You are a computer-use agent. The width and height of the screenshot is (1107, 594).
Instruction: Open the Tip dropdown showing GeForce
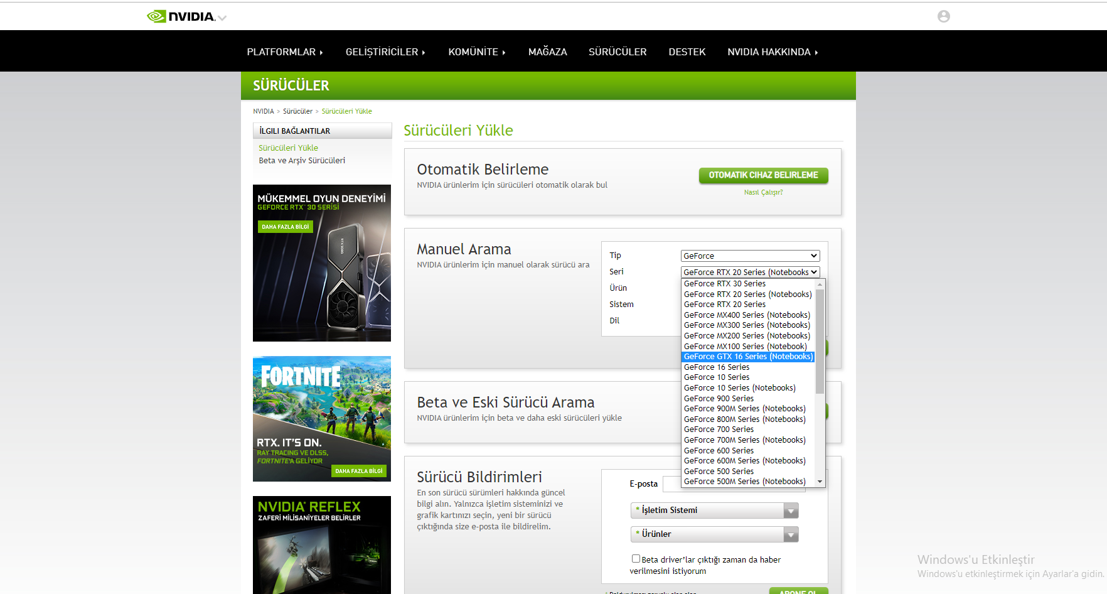(751, 256)
